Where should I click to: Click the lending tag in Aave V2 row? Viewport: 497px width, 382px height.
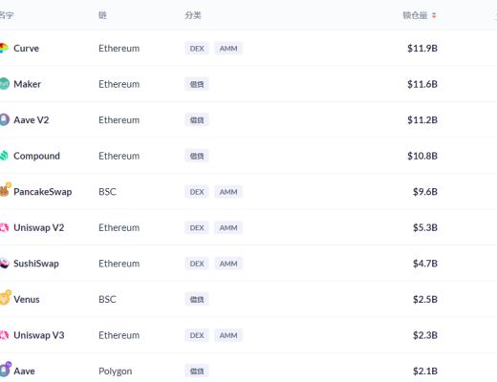click(197, 120)
